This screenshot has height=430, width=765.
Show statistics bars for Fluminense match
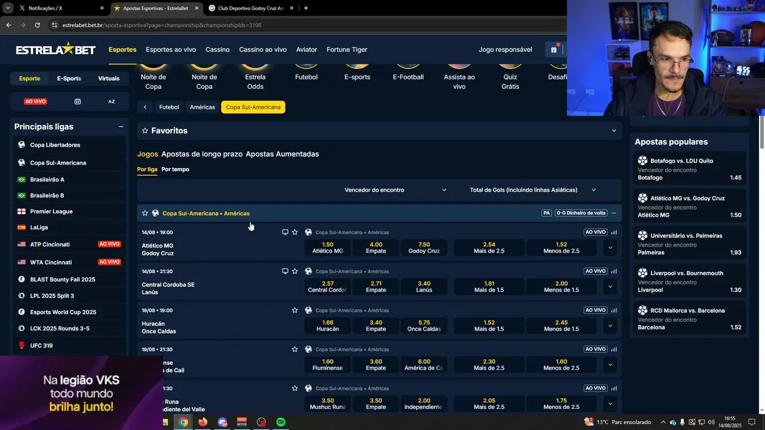click(614, 349)
